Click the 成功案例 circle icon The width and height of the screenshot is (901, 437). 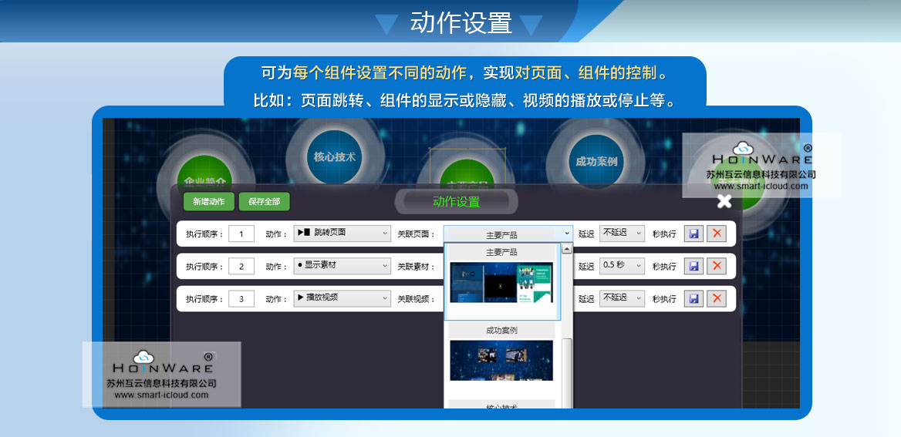(596, 162)
